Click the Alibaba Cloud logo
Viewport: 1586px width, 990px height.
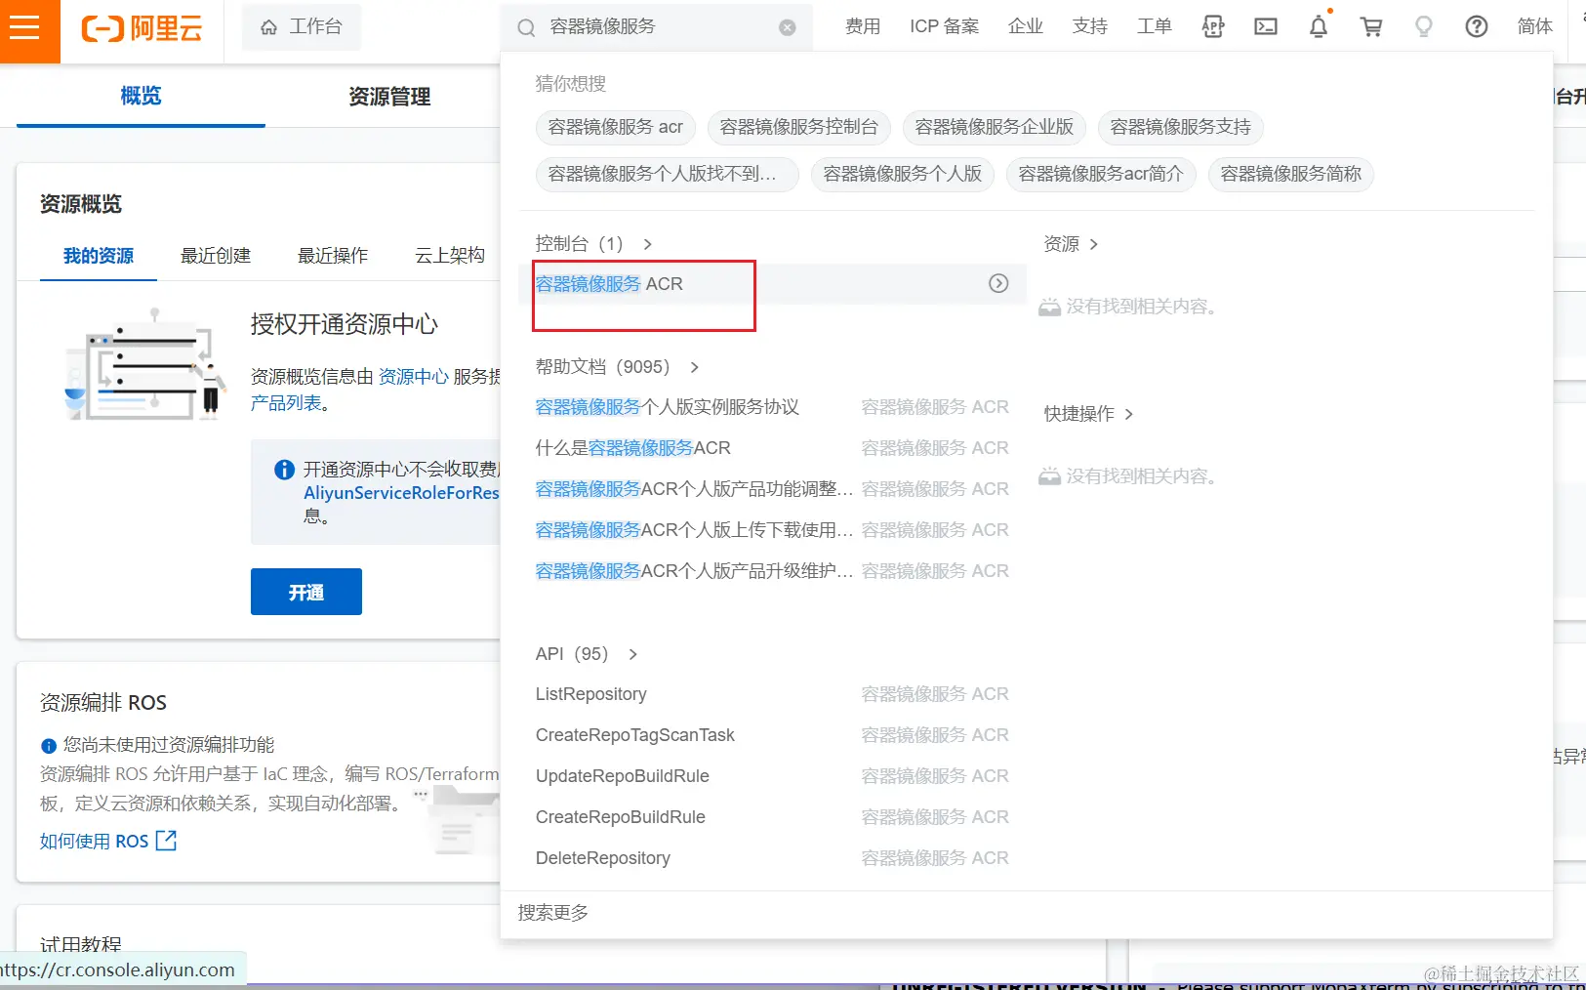pyautogui.click(x=142, y=28)
